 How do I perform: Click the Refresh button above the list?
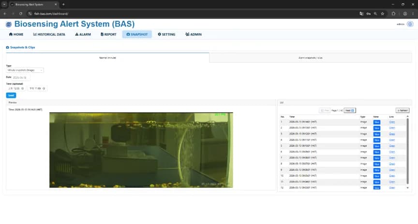pos(402,111)
